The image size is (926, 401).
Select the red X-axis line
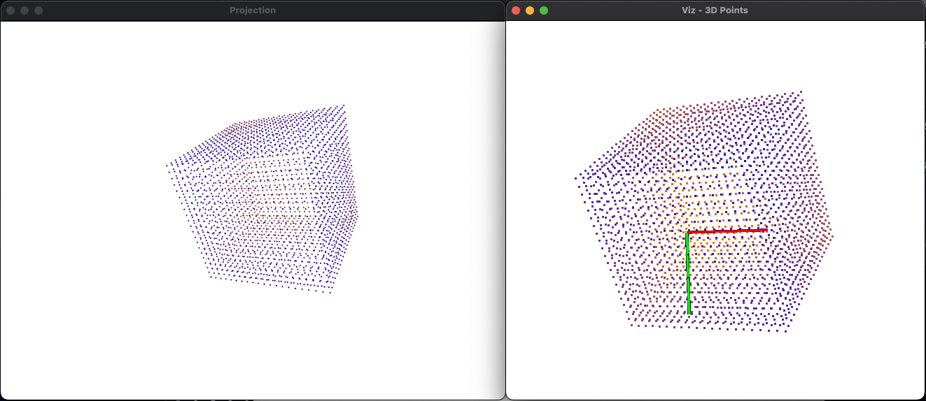coord(728,231)
